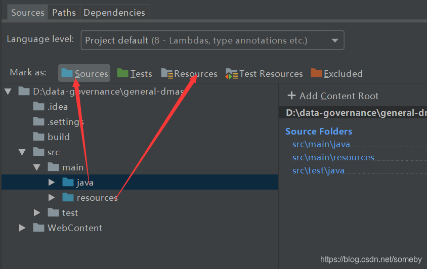Select the main folder
The width and height of the screenshot is (427, 269).
[73, 167]
